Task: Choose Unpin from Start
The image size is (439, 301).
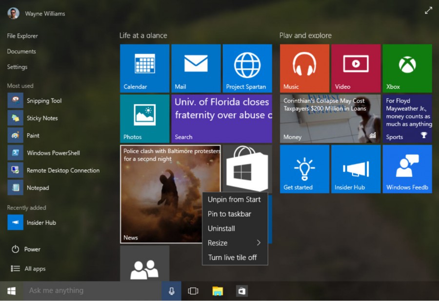Action: 235,200
